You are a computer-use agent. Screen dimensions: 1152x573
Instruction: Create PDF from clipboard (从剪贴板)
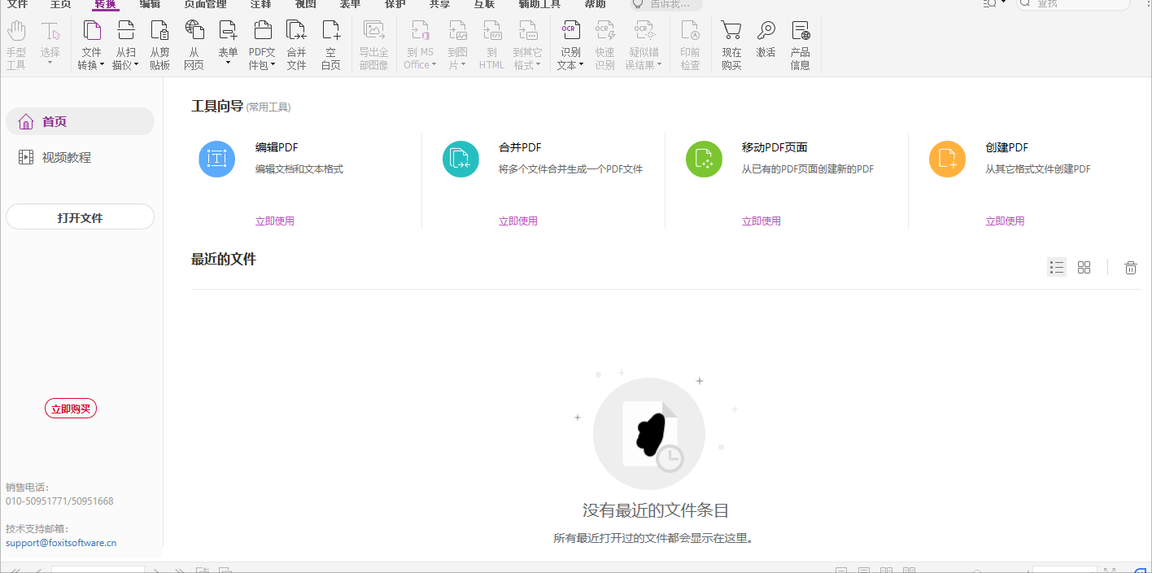[159, 42]
